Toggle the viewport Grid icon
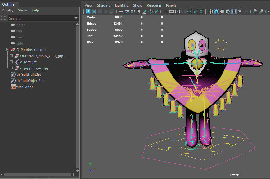Viewport: 270px width, 179px height. coord(166,11)
